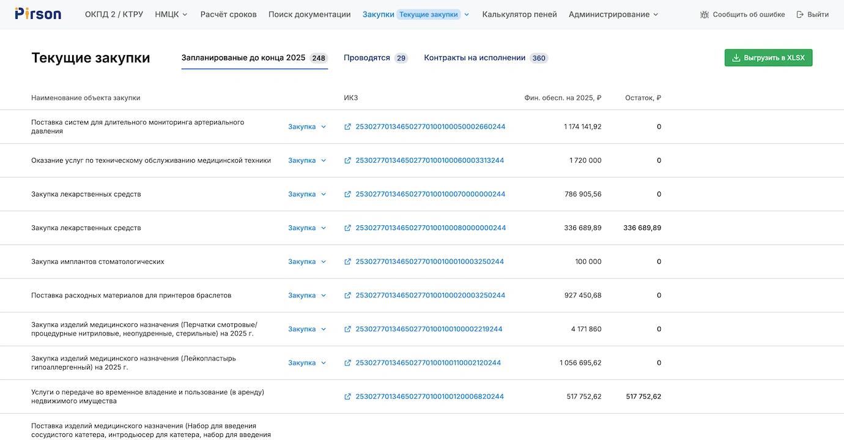Open Закупка dropdown for medical equipment maintenance row
Image resolution: width=844 pixels, height=440 pixels.
(x=307, y=161)
